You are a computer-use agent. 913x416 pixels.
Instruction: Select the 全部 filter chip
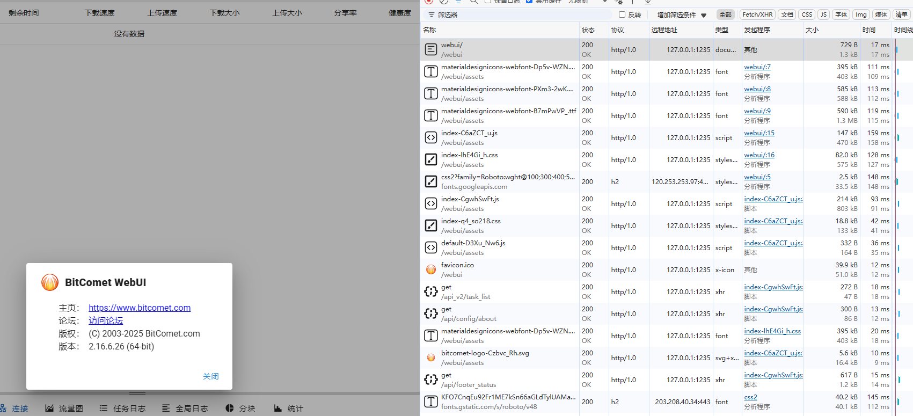point(725,14)
